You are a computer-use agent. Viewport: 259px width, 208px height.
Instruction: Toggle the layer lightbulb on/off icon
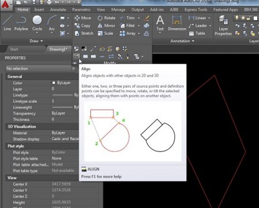click(x=237, y=18)
